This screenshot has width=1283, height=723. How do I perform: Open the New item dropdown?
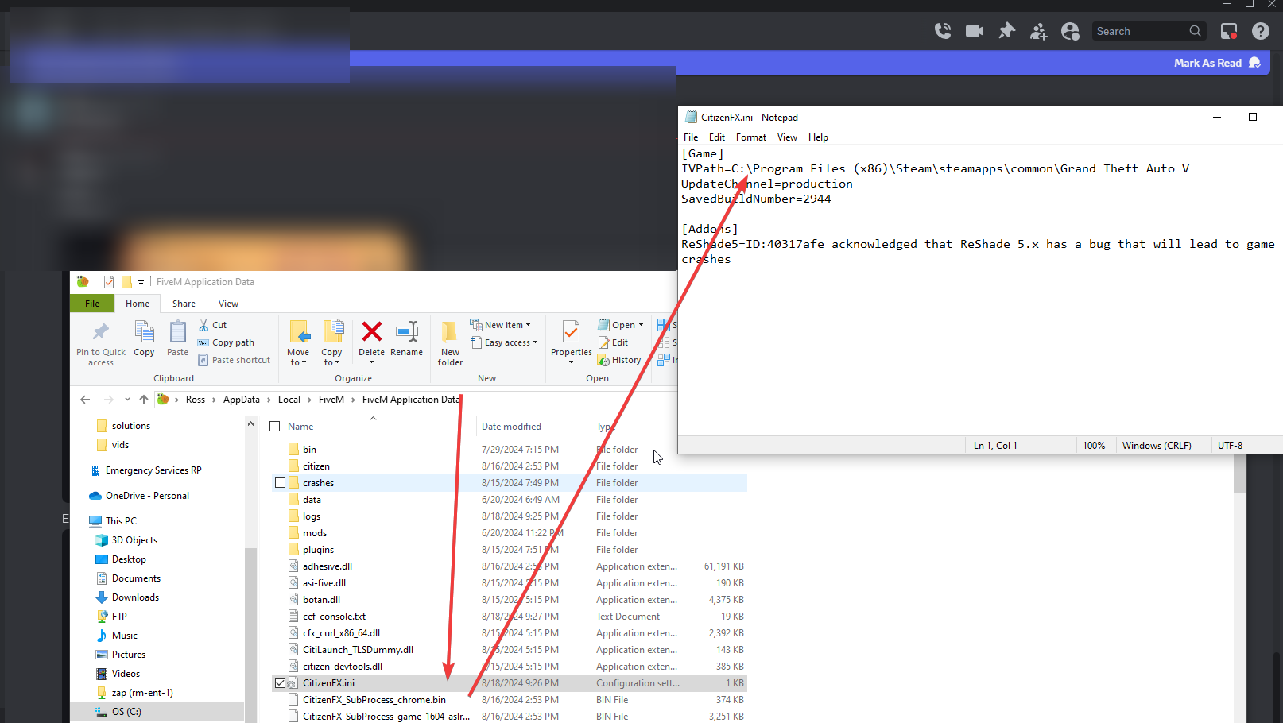click(500, 325)
